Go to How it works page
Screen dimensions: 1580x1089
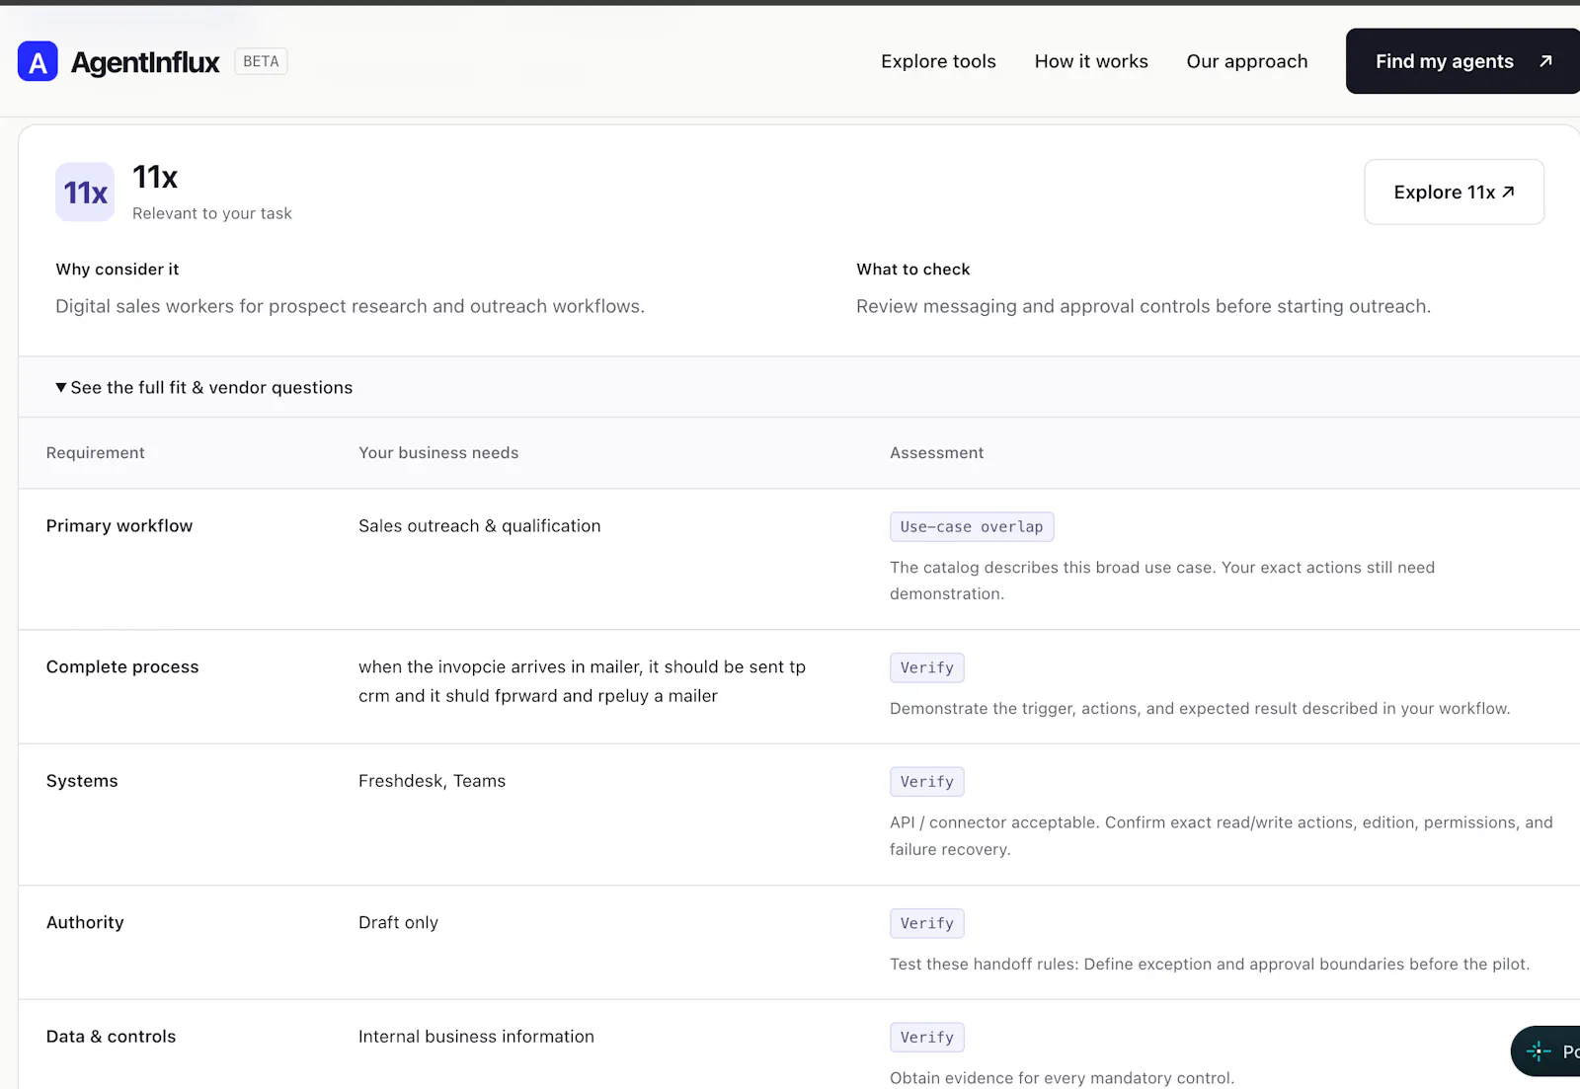[1091, 61]
